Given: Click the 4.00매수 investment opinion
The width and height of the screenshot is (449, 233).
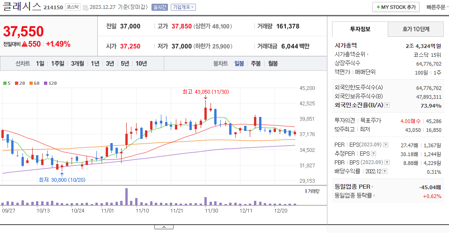Looking at the screenshot, I should point(410,121).
